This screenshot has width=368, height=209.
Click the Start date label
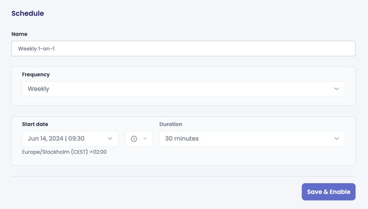[x=35, y=124]
